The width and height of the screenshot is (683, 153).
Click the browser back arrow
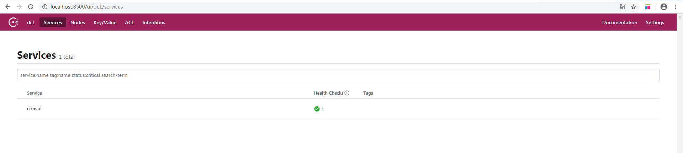tap(8, 7)
